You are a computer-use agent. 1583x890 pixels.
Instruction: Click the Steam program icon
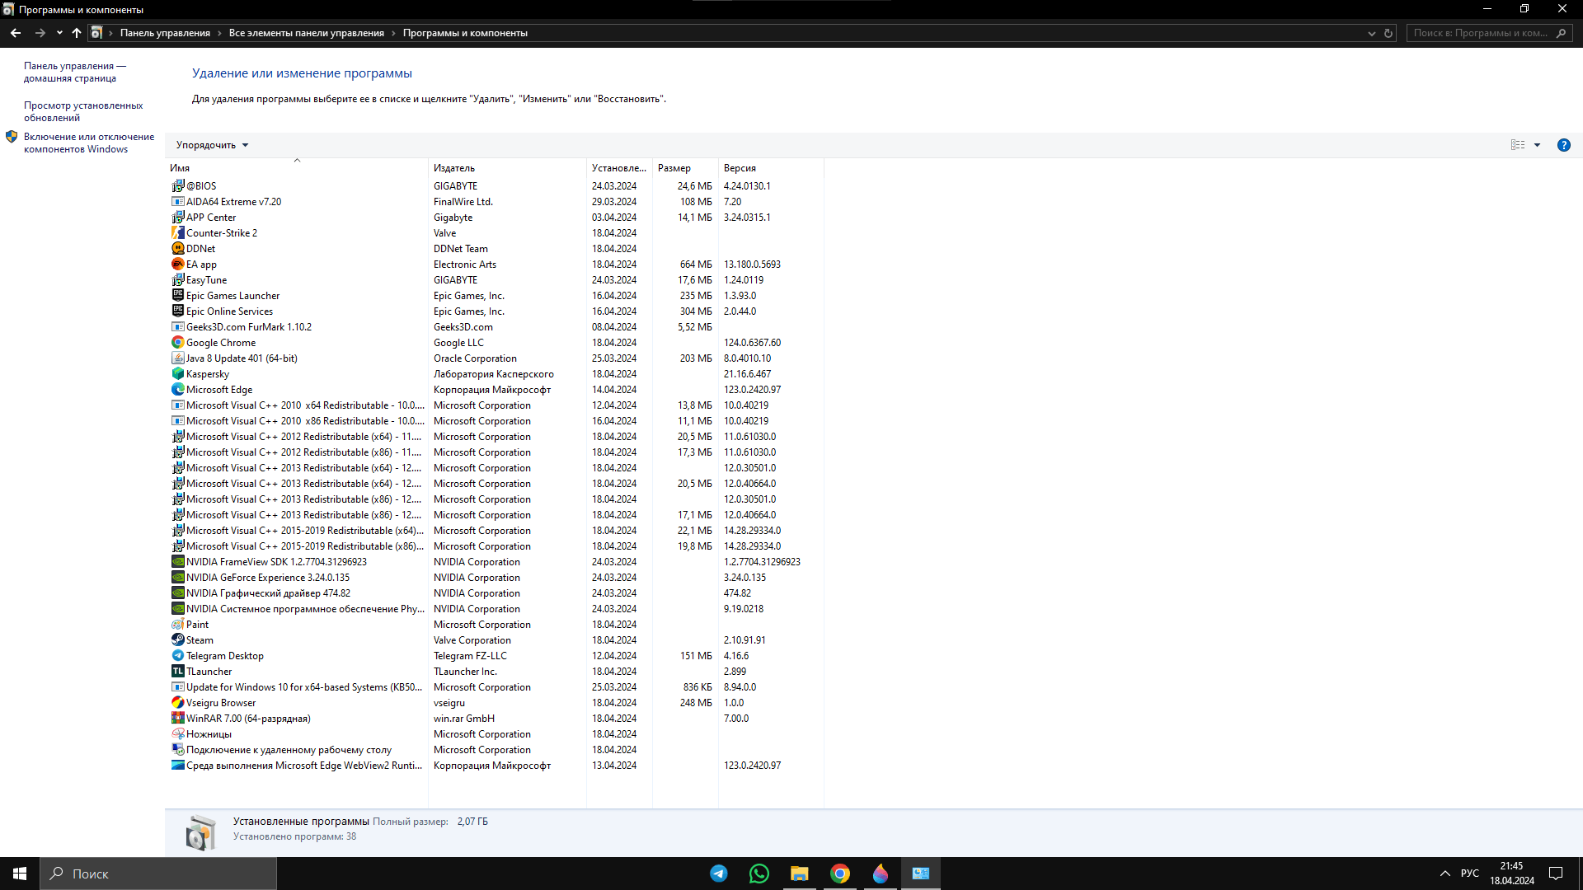point(177,640)
